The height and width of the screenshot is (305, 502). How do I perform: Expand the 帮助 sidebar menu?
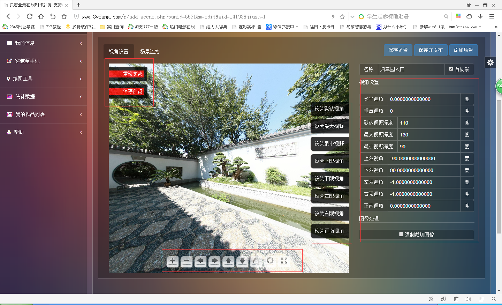tap(43, 132)
